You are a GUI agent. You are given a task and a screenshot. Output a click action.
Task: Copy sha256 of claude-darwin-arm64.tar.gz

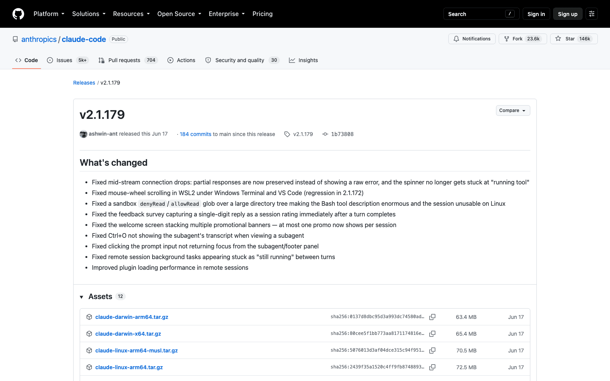coord(432,317)
